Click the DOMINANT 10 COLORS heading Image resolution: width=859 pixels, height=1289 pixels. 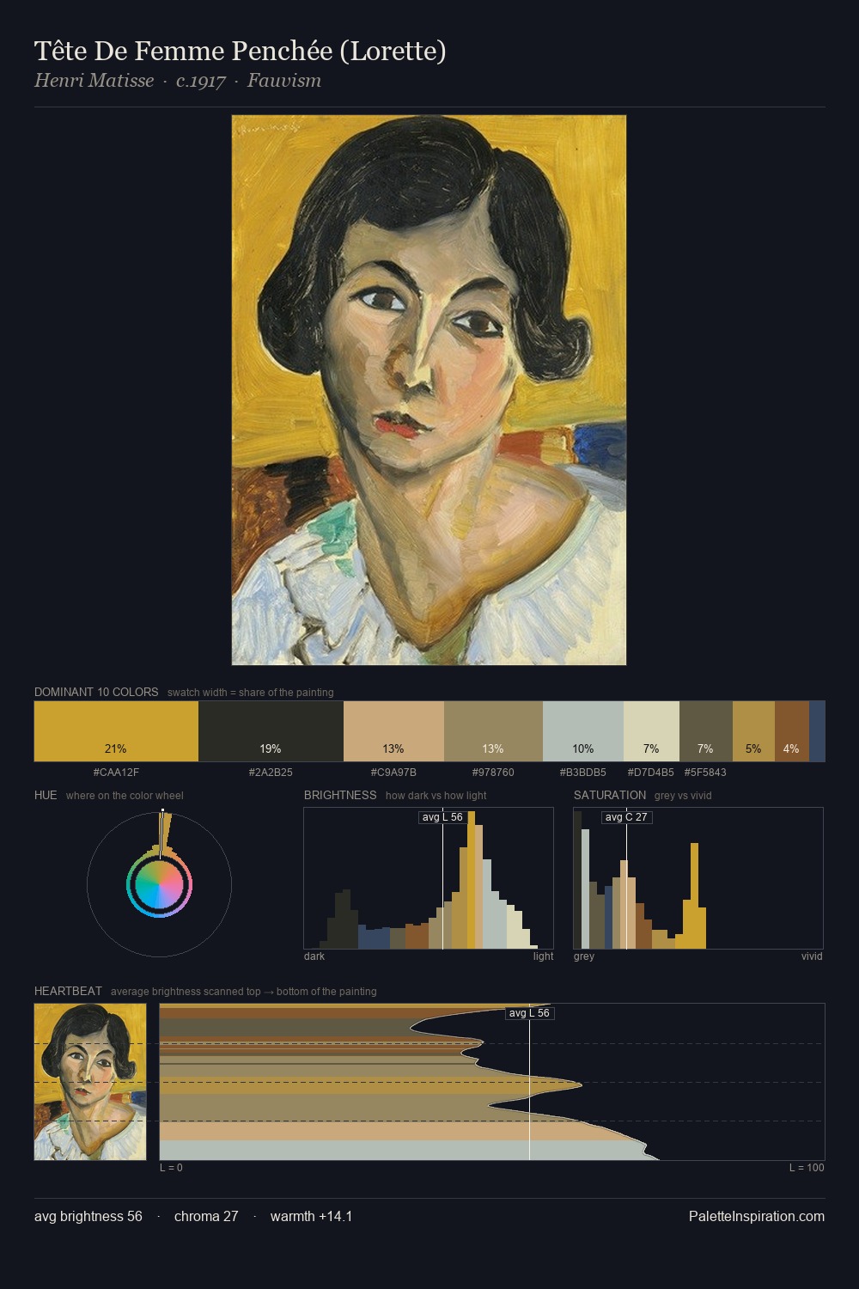point(96,692)
